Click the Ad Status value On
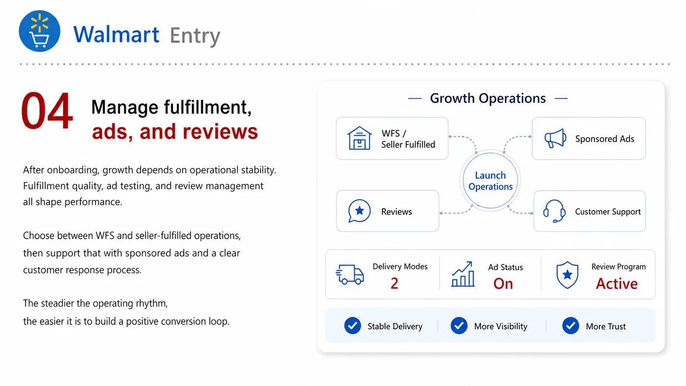 pyautogui.click(x=503, y=284)
